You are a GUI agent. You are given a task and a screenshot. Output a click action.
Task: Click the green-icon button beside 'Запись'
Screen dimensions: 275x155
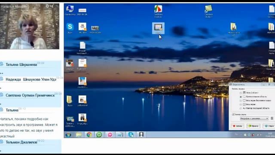tap(253, 126)
